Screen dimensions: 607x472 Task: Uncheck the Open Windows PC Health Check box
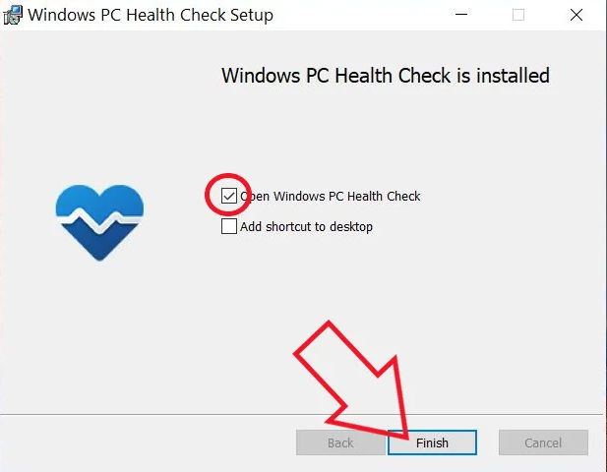coord(229,196)
